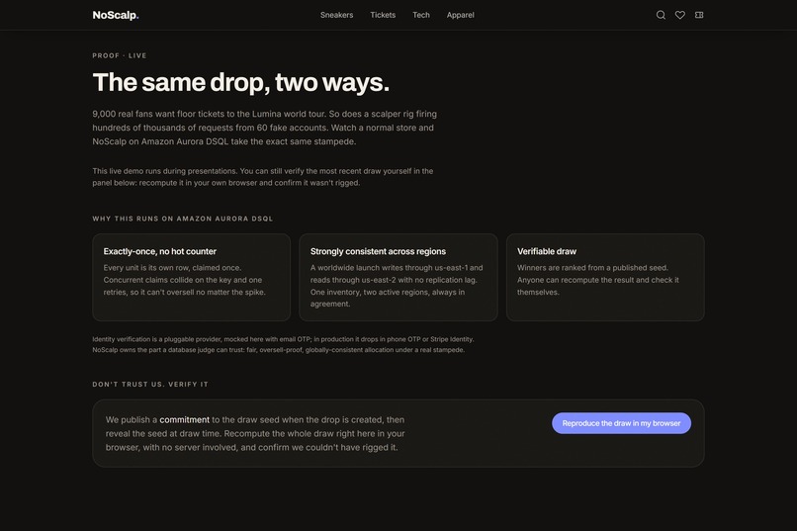Image resolution: width=797 pixels, height=531 pixels.
Task: Open the Tickets nav item
Action: pos(383,15)
